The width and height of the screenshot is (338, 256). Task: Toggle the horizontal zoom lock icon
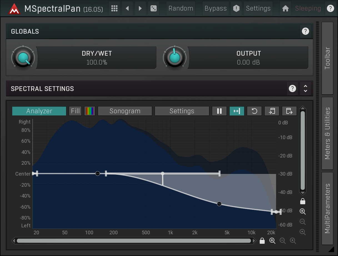(x=262, y=241)
